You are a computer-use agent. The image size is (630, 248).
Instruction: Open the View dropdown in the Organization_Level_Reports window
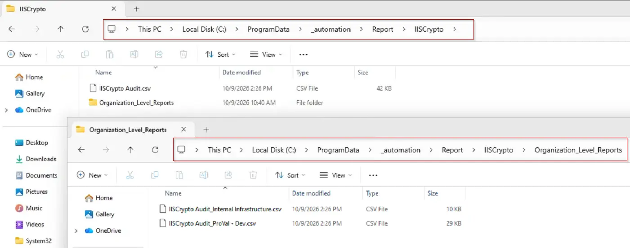[x=335, y=175]
